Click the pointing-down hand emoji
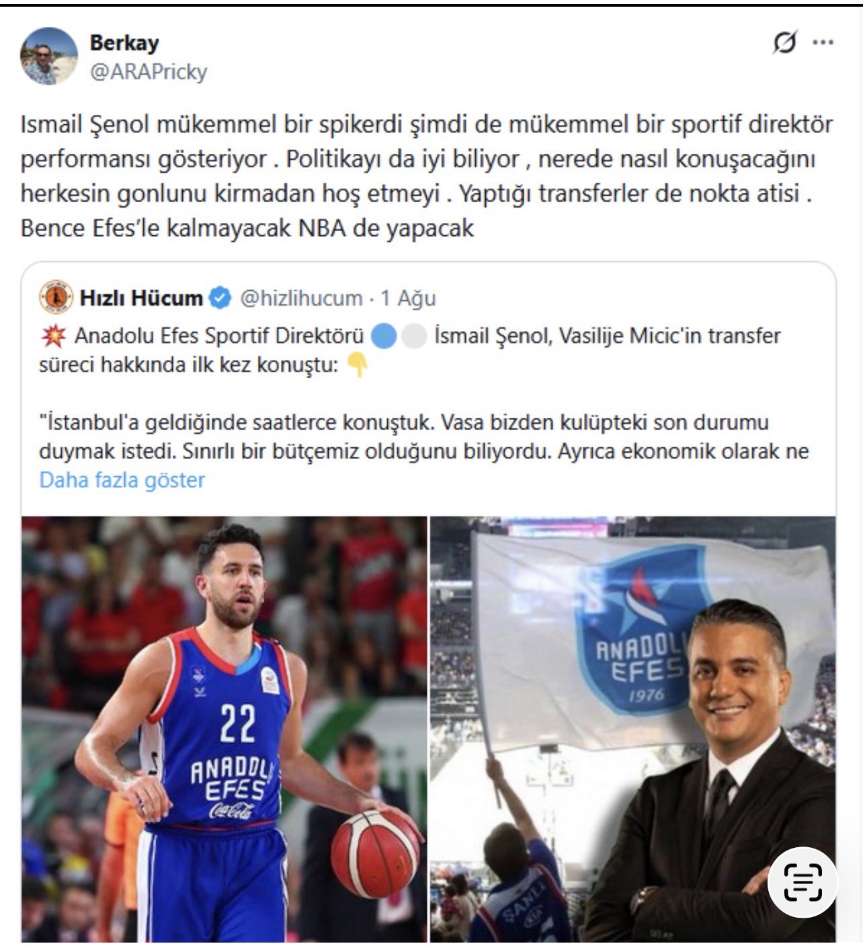Screen dimensions: 863x952 (358, 365)
